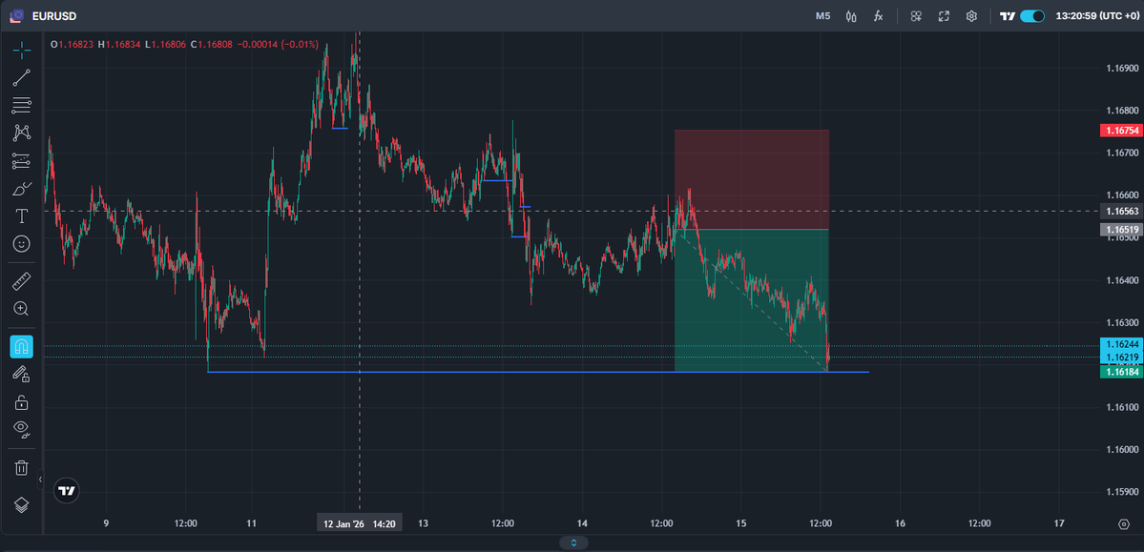
Task: Hide all drawings with eye icon
Action: [22, 429]
